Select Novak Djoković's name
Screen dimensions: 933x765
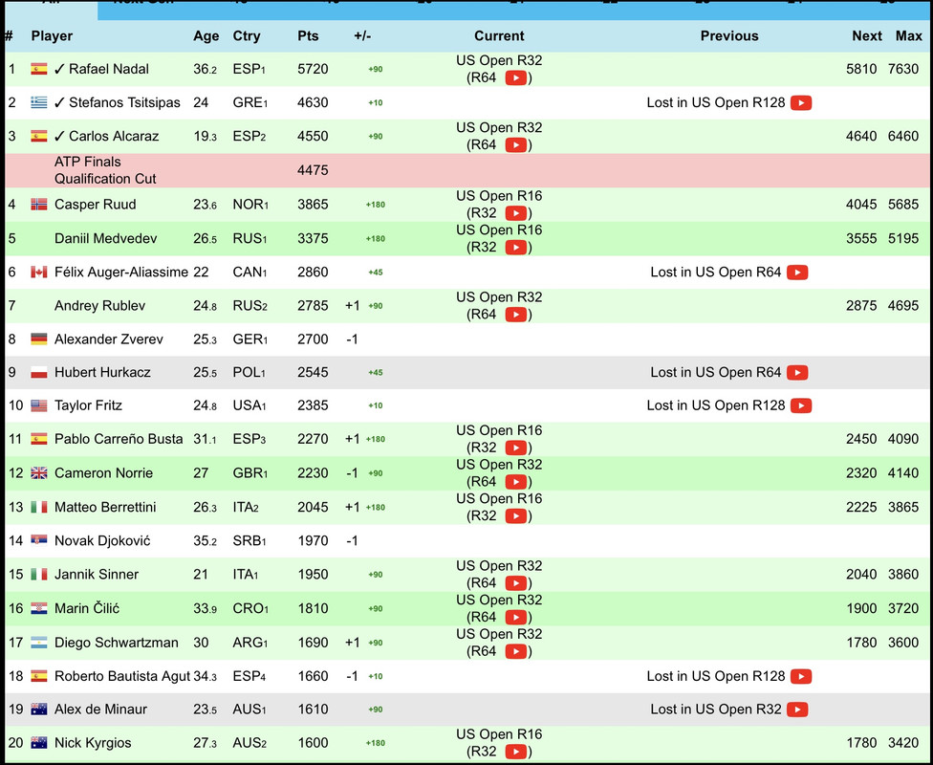pos(102,541)
